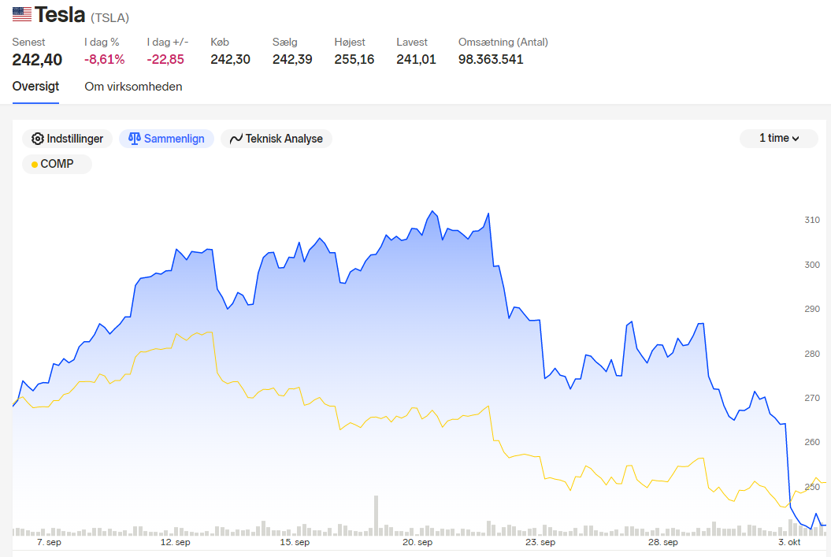831x557 pixels.
Task: Click the Køb value 242,30
Action: click(230, 59)
